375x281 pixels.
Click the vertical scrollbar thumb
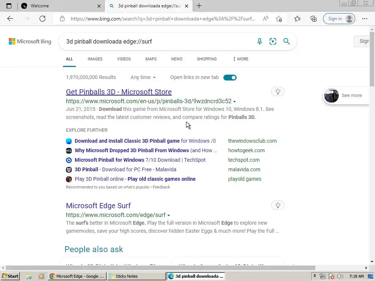click(372, 59)
